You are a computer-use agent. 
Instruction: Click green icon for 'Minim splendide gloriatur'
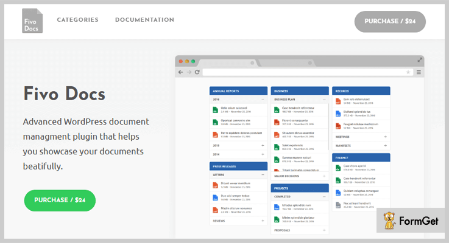click(x=277, y=219)
